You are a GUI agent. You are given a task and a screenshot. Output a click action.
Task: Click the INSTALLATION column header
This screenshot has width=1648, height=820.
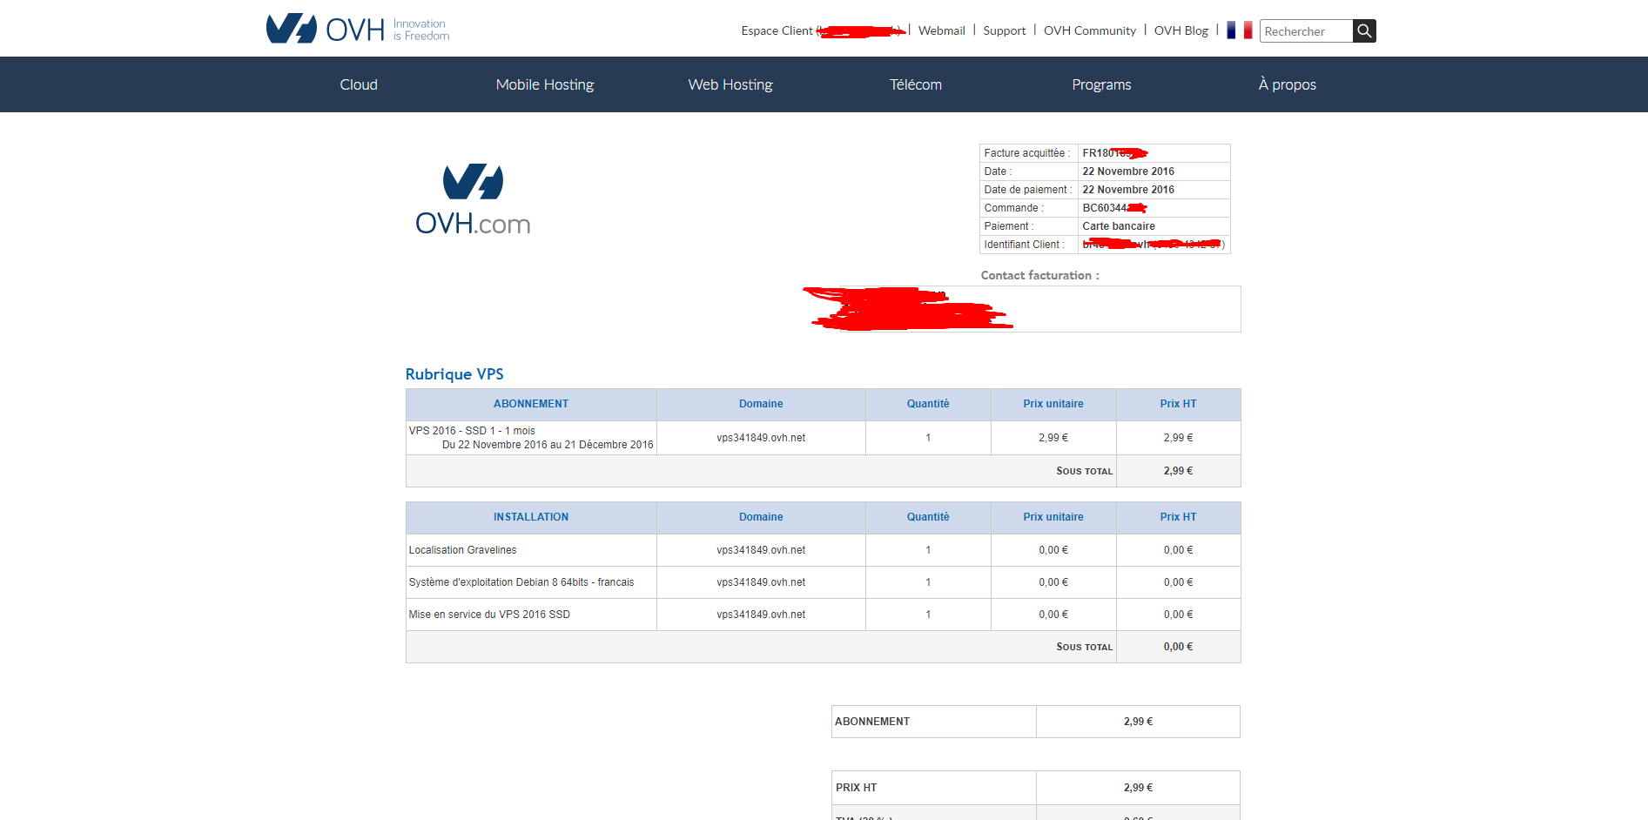[x=531, y=517]
